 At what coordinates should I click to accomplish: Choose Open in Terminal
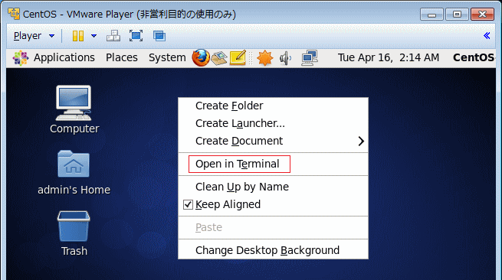(x=273, y=164)
